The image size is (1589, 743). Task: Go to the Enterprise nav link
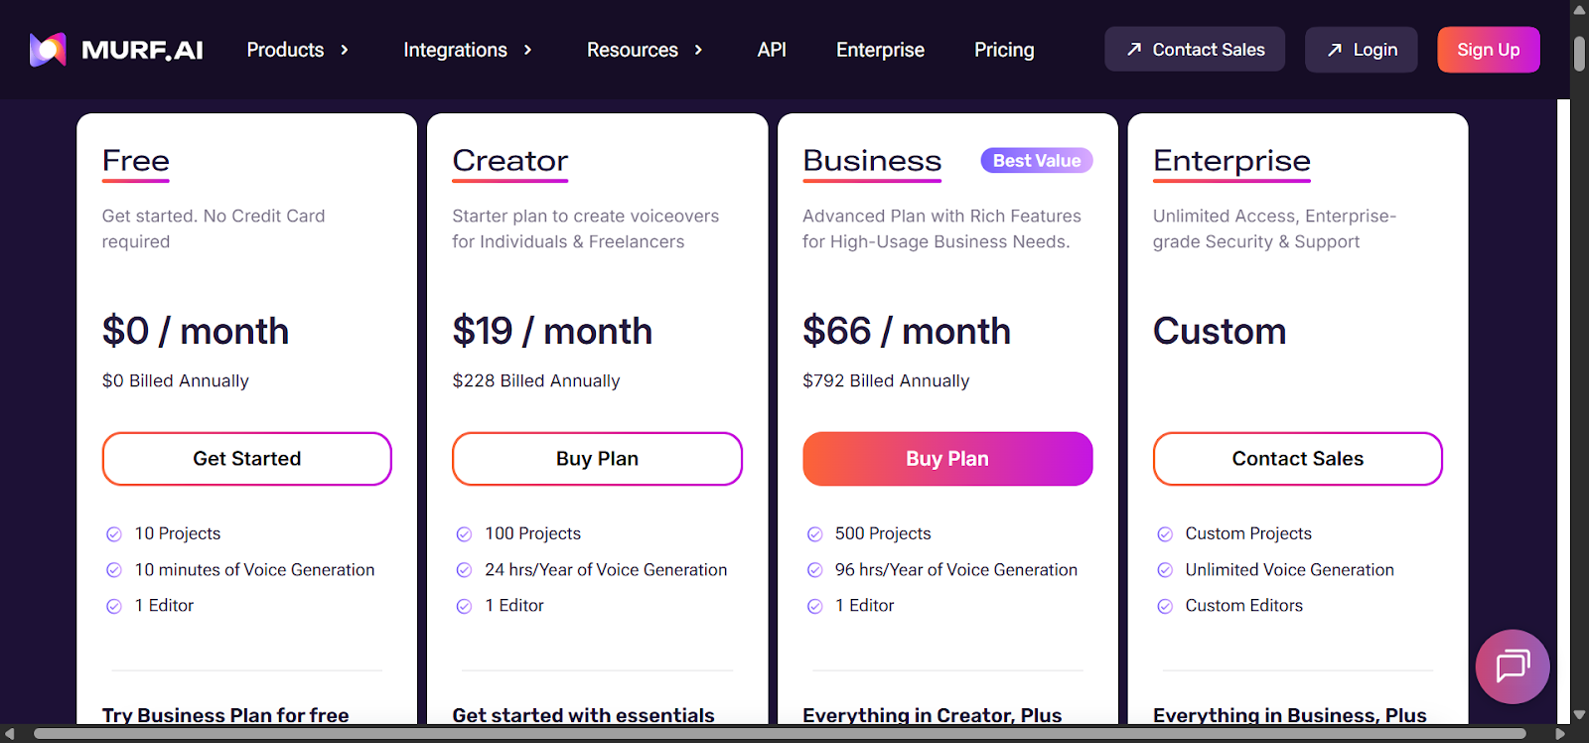pyautogui.click(x=880, y=50)
